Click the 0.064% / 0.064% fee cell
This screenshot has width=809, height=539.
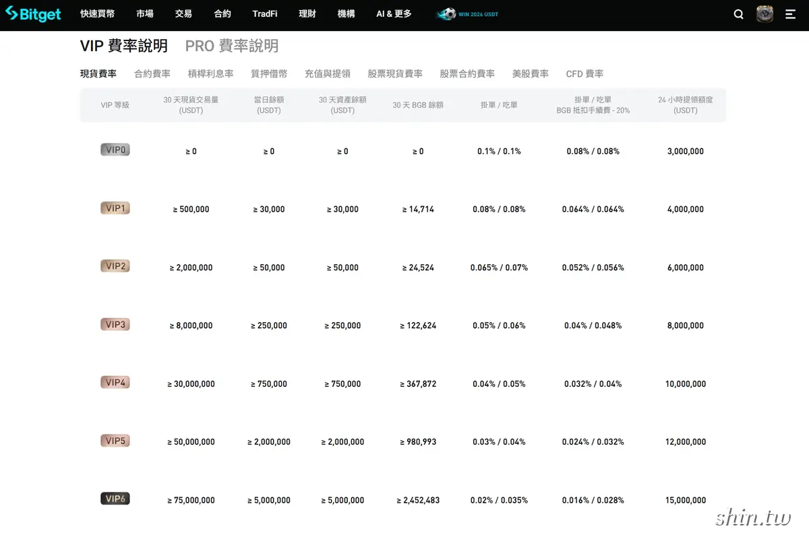(593, 210)
